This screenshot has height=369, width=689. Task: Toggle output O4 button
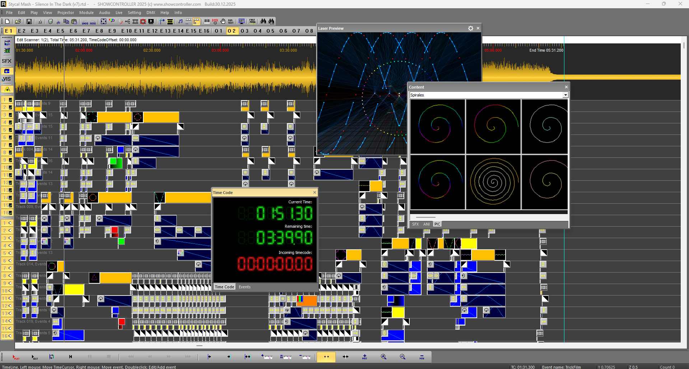pyautogui.click(x=257, y=31)
